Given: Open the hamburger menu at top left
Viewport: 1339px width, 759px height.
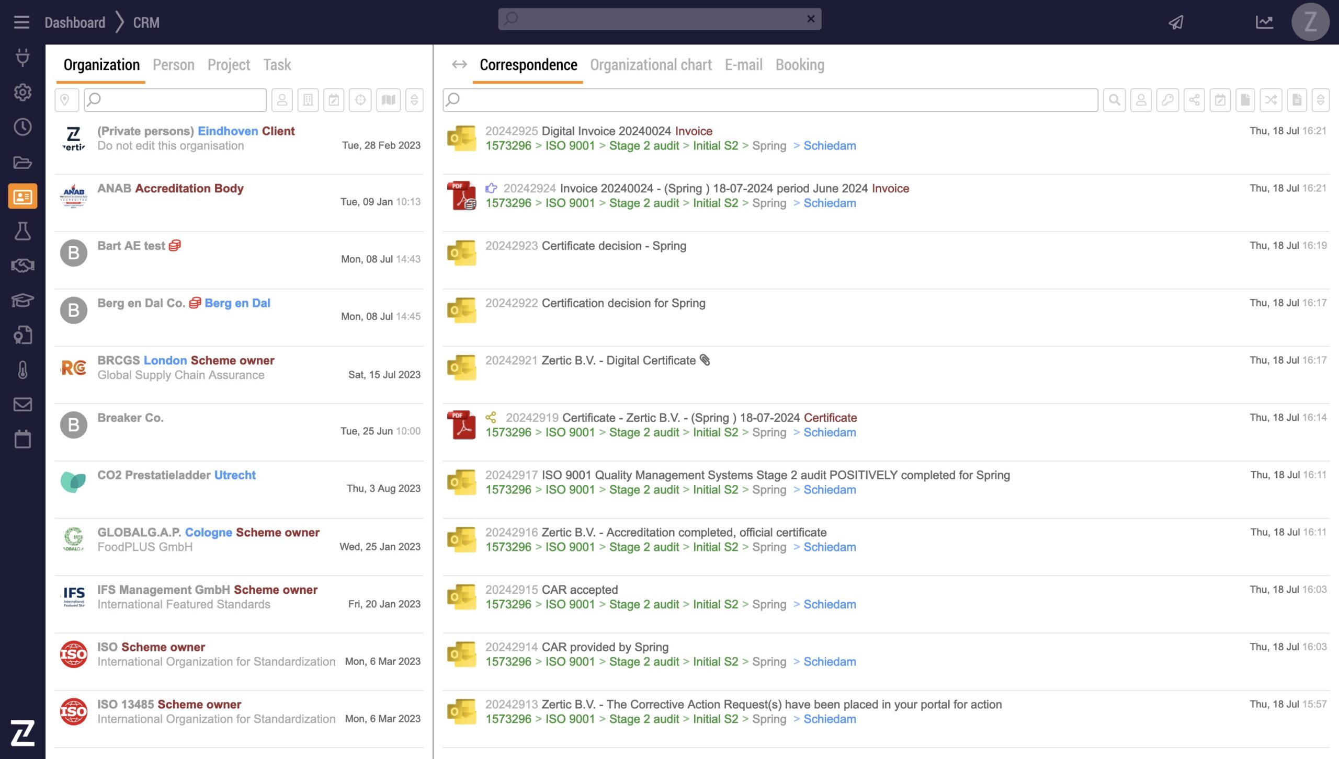Looking at the screenshot, I should click(21, 22).
